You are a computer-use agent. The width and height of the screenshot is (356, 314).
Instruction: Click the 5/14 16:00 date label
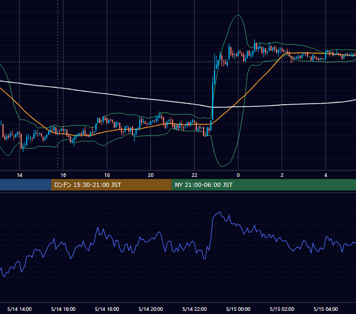[63, 309]
